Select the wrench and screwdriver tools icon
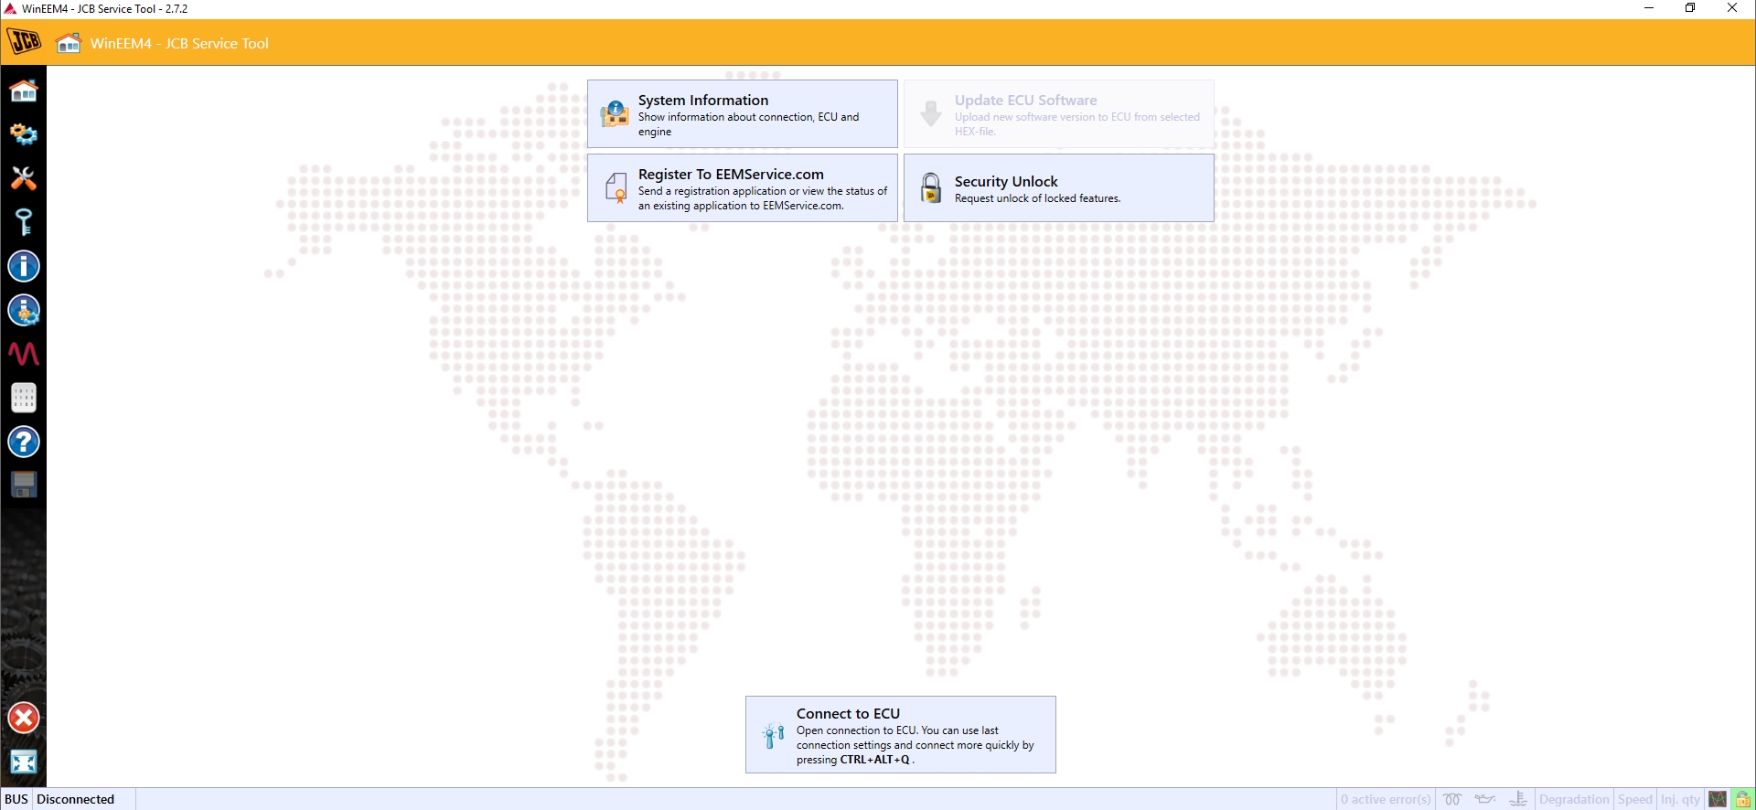Screen dimensions: 1756x810 click(24, 178)
